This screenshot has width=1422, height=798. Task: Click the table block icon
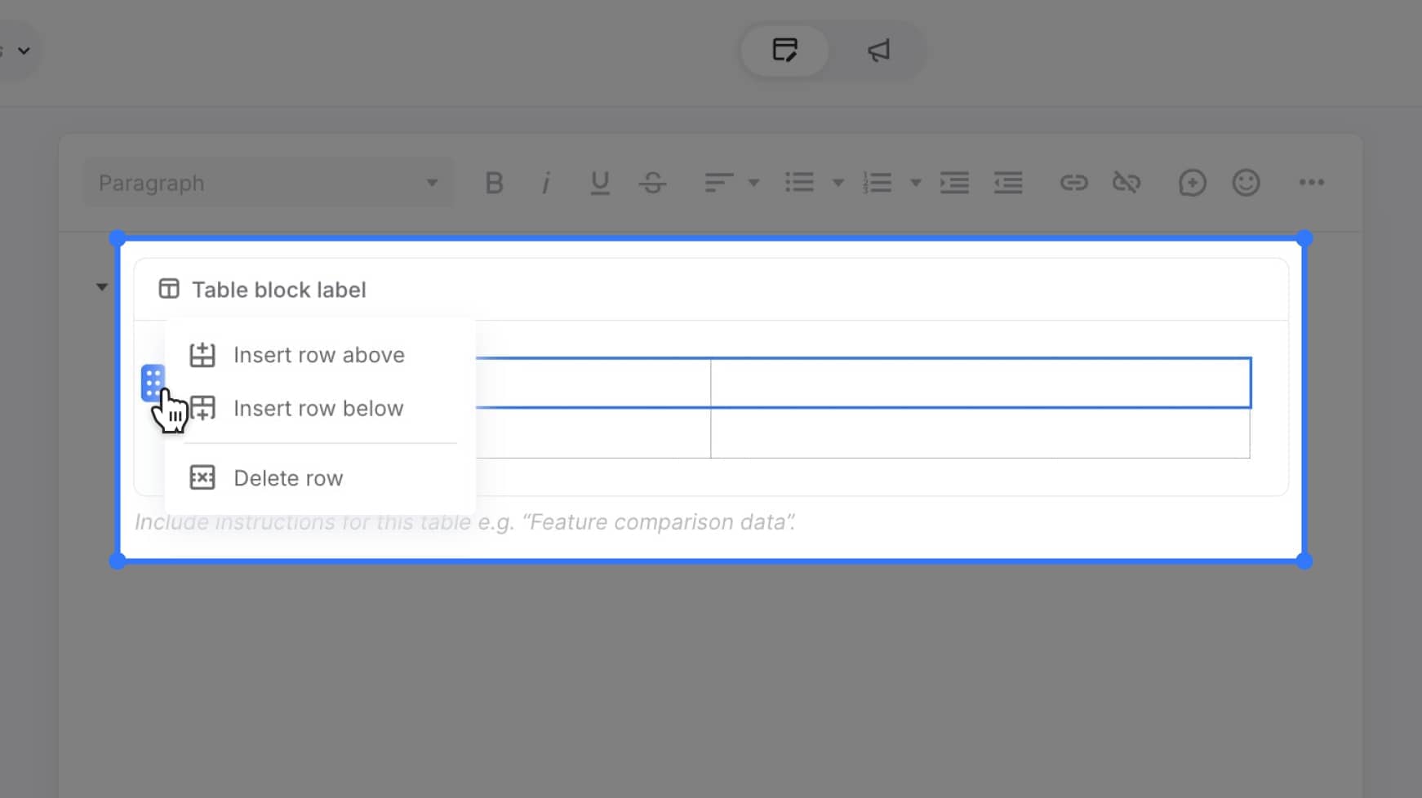169,289
